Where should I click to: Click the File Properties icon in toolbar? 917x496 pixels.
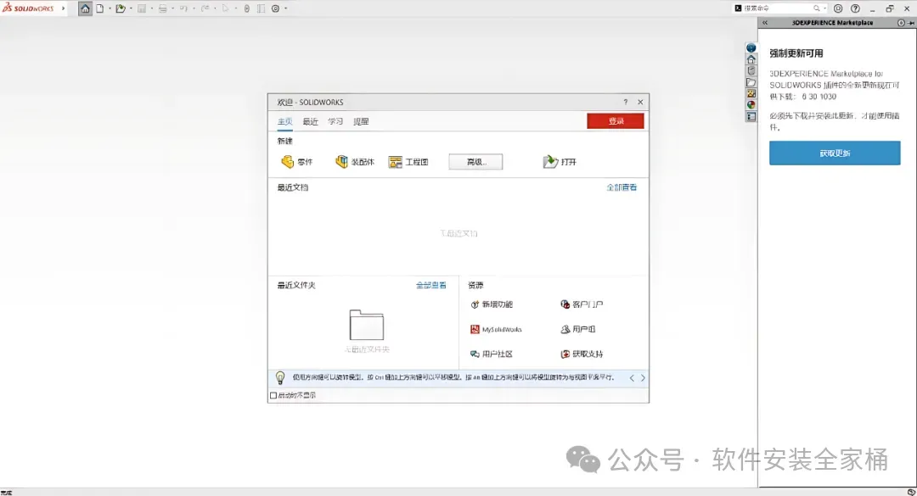click(x=261, y=8)
